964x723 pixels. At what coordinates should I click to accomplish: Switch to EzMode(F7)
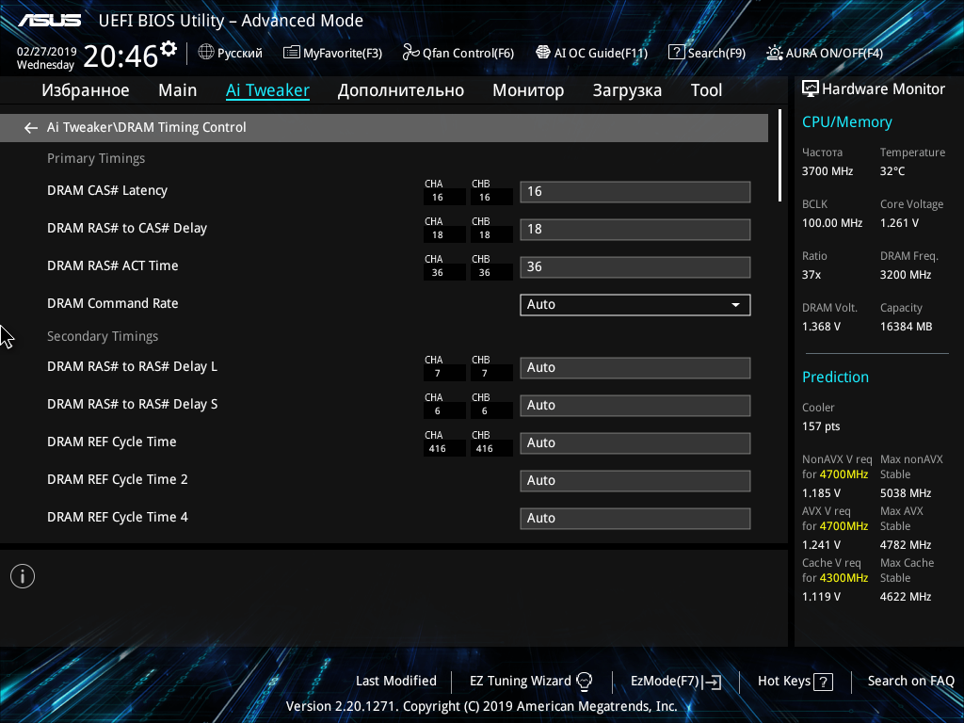[676, 682]
